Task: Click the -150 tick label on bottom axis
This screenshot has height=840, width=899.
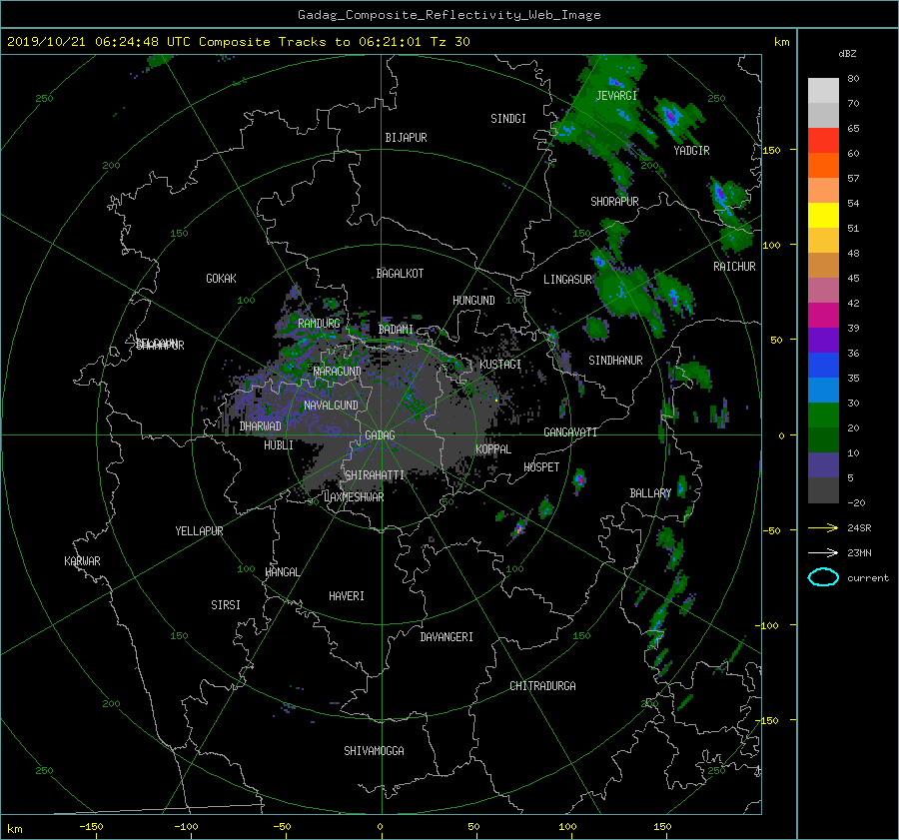Action: pyautogui.click(x=91, y=827)
